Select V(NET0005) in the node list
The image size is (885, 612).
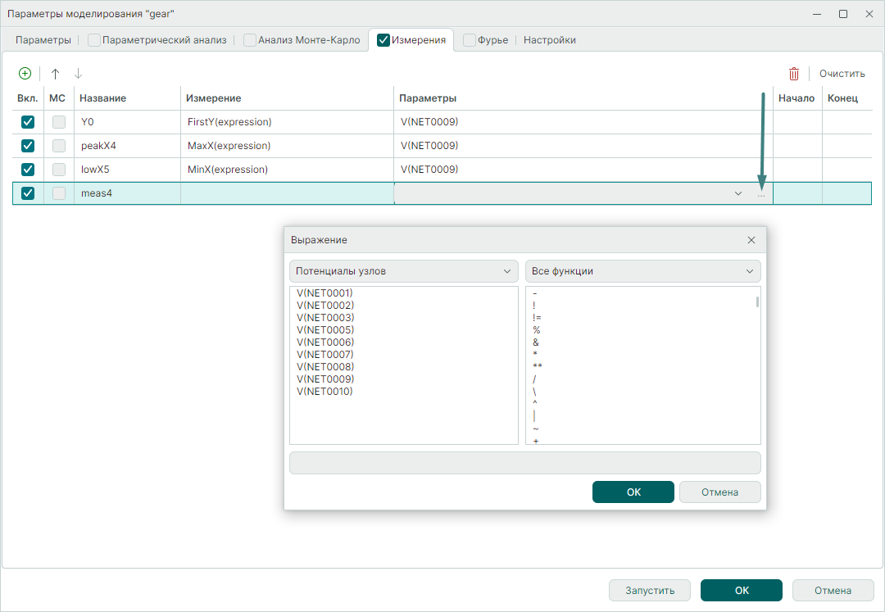pyautogui.click(x=325, y=330)
